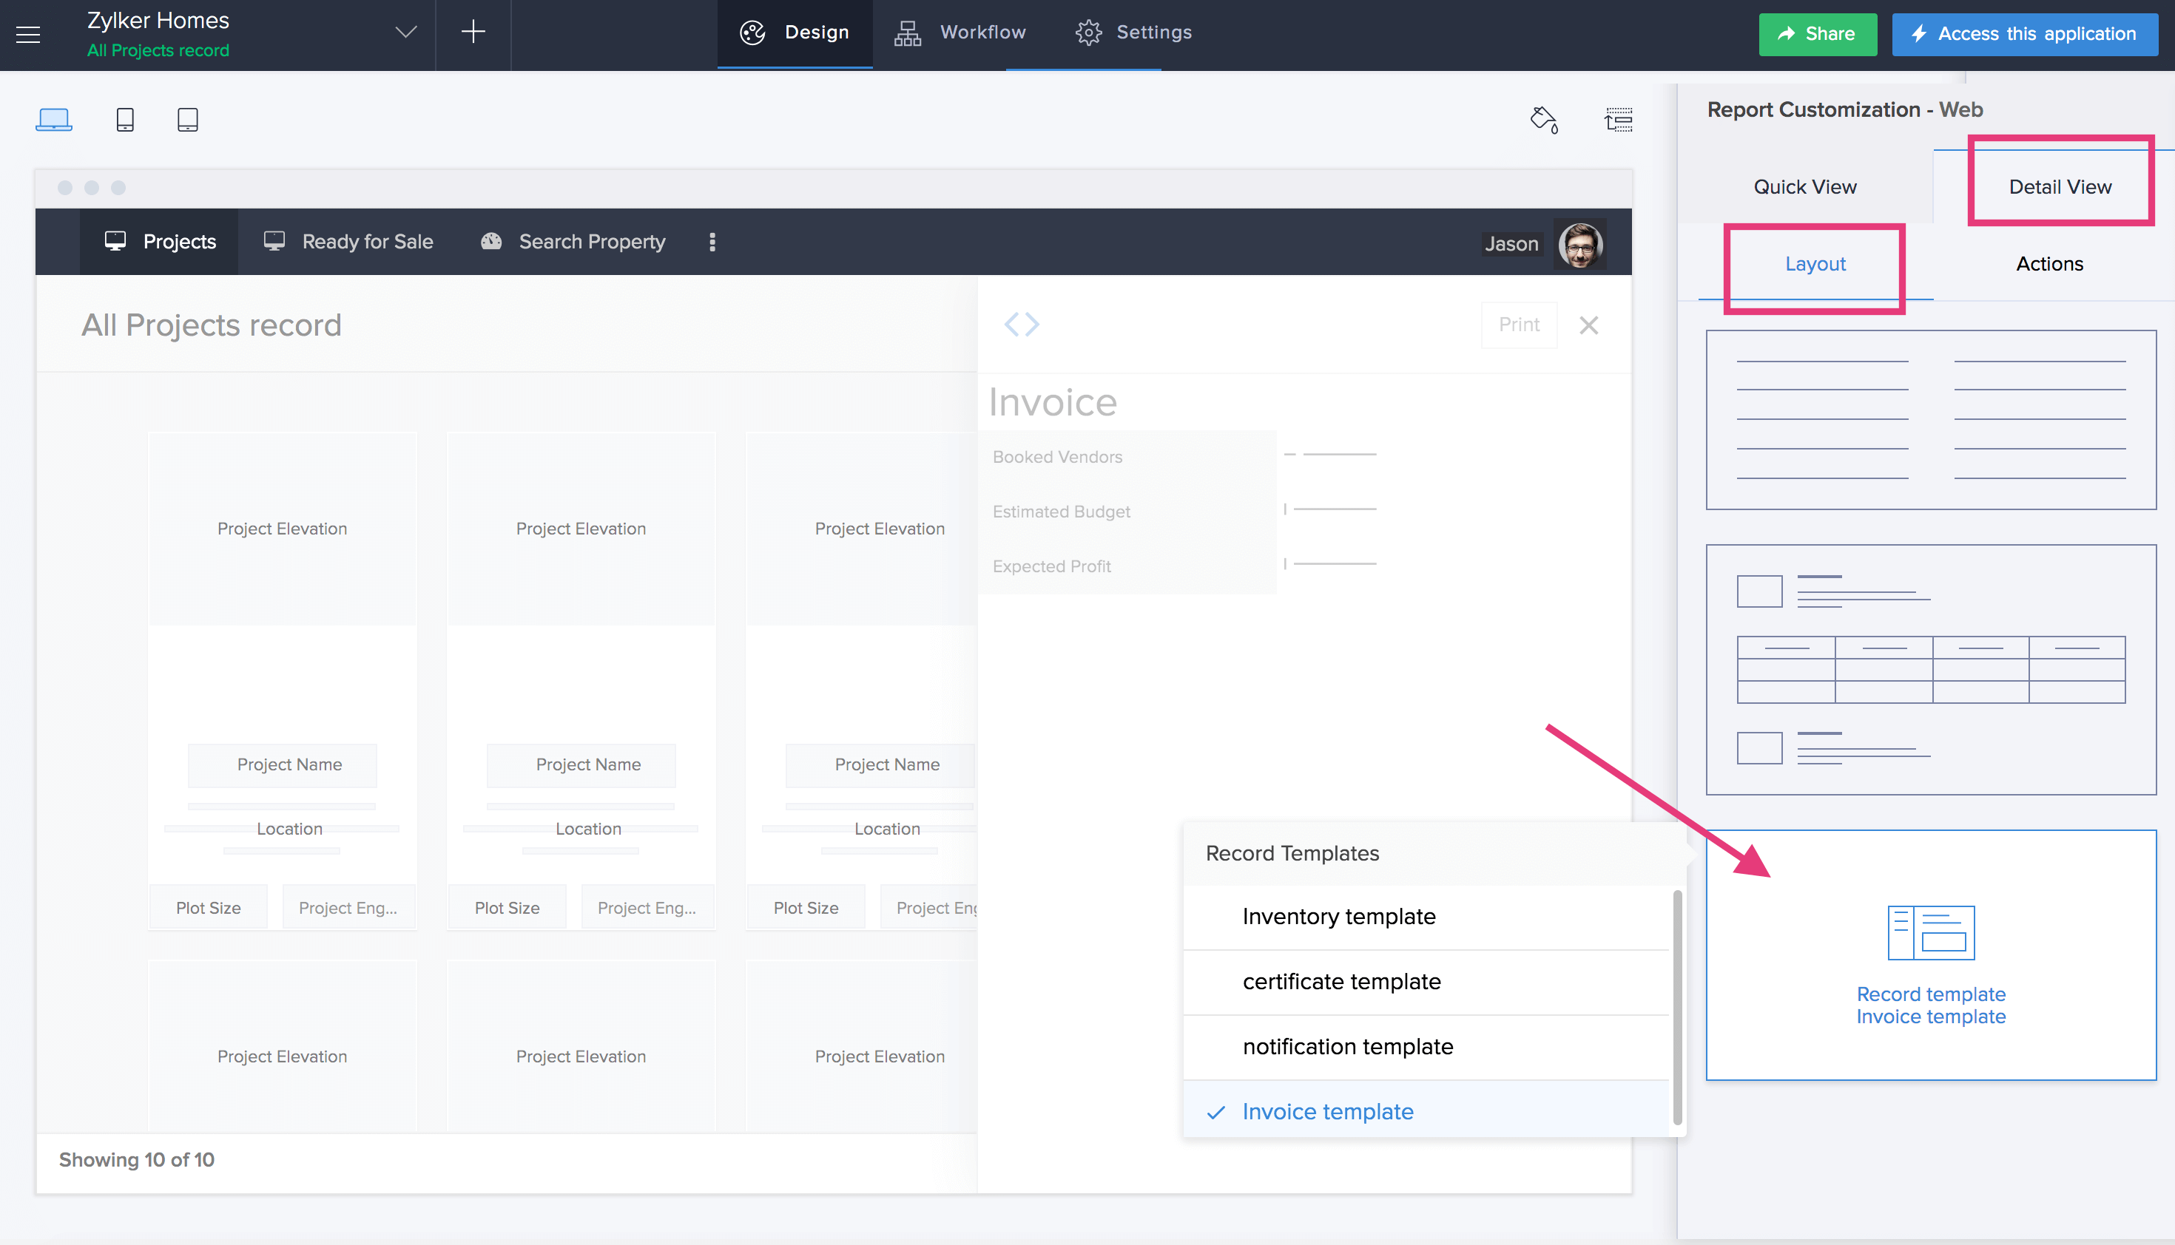Open the Projects section

(x=159, y=242)
